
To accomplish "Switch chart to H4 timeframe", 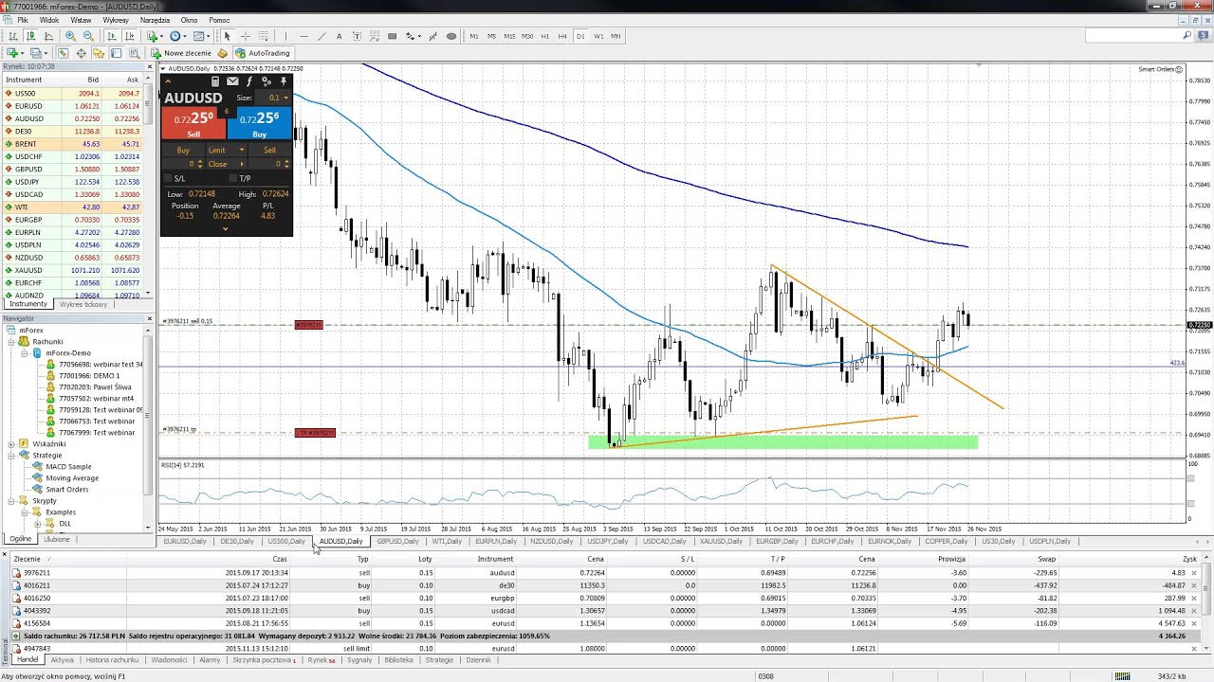I will 562,36.
